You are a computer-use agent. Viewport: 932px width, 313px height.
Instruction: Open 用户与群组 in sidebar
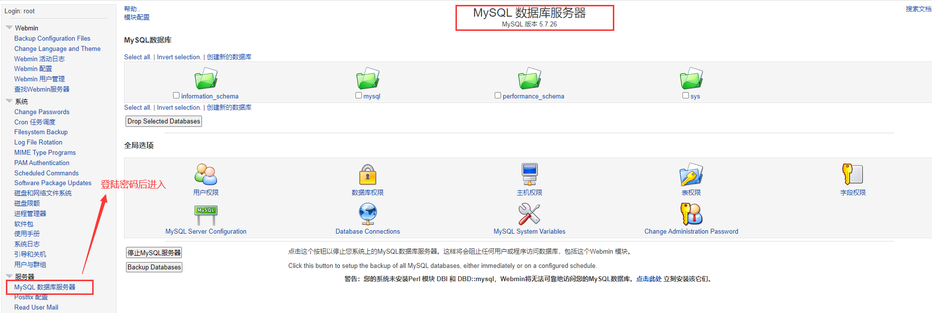click(x=30, y=265)
